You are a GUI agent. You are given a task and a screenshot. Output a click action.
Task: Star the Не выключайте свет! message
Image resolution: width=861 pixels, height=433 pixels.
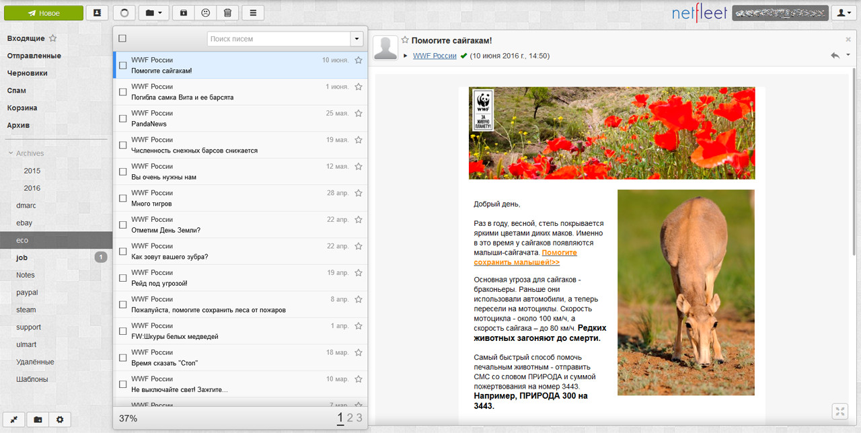(359, 379)
